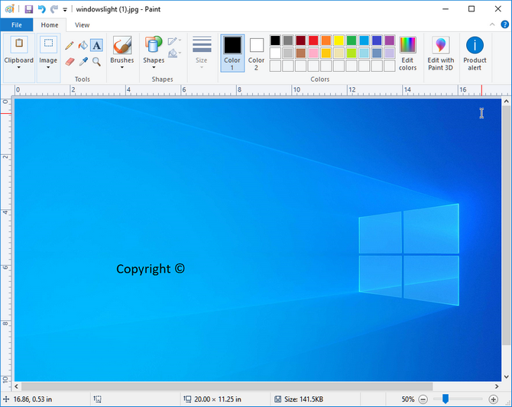Click the Select rectangle icon

(x=48, y=44)
